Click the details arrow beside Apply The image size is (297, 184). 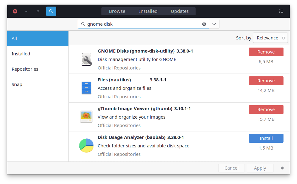[x=283, y=168]
